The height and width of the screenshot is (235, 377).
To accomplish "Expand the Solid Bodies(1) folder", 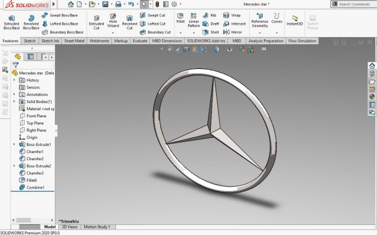I will pos(14,101).
